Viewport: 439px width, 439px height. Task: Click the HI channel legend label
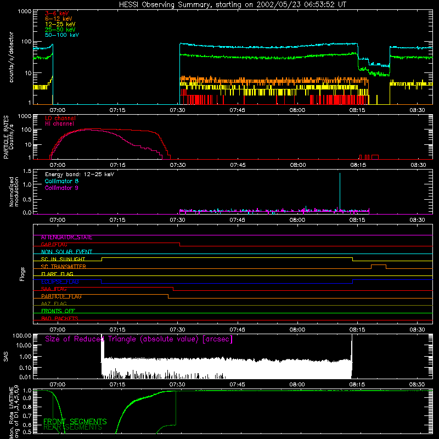(59, 124)
